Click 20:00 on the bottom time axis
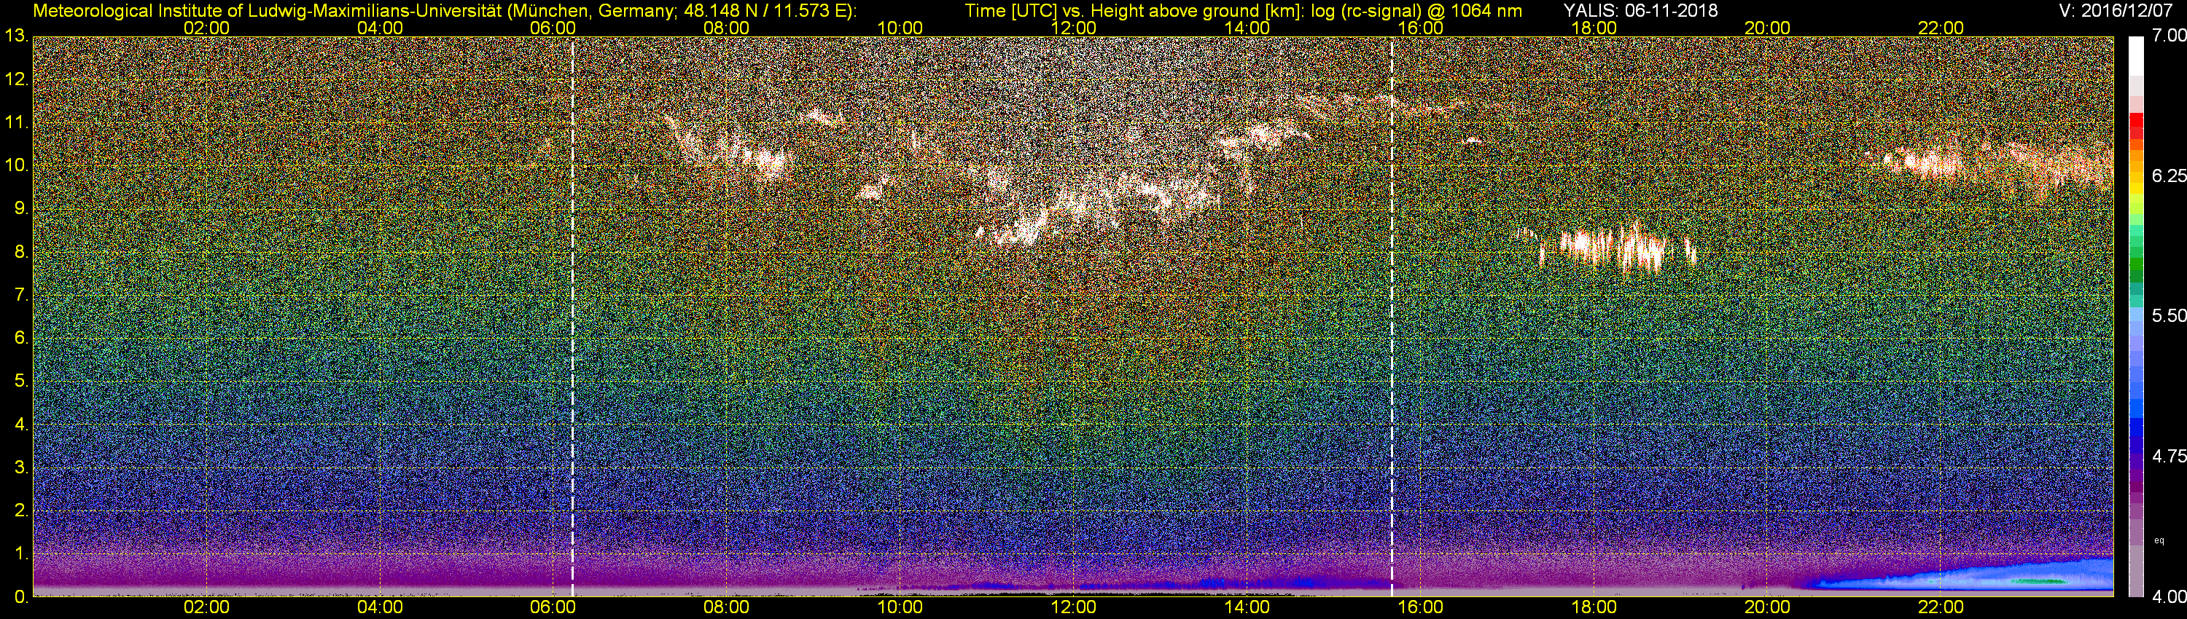Viewport: 2187px width, 619px height. click(x=1768, y=607)
